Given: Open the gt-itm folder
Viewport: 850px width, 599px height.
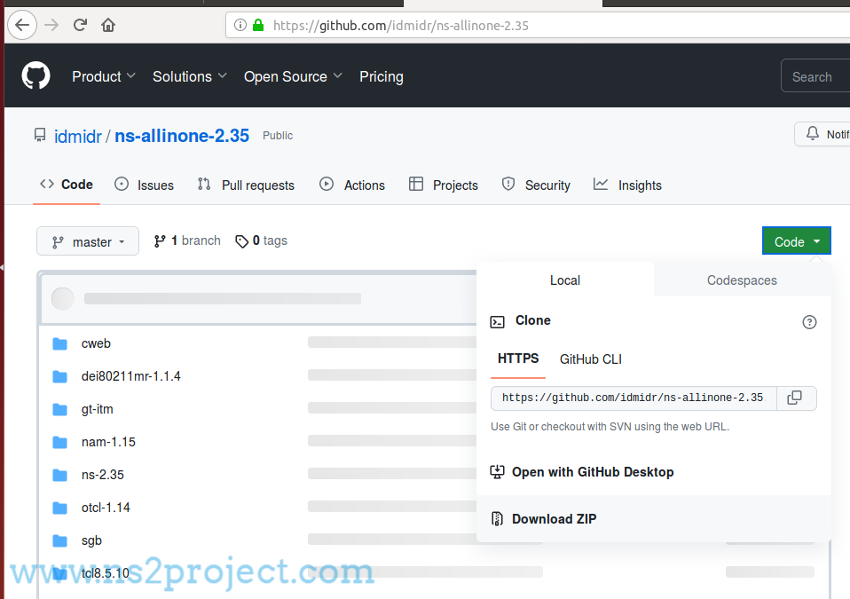Looking at the screenshot, I should coord(98,409).
